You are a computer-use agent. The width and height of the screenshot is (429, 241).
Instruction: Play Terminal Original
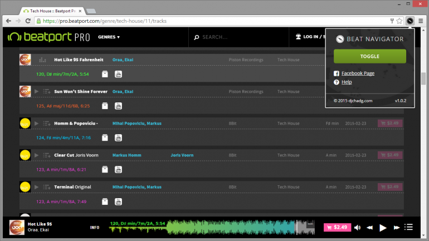point(36,187)
